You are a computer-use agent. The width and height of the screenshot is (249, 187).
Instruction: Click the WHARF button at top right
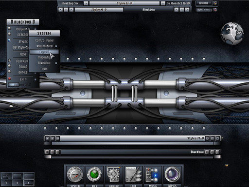(204, 3)
